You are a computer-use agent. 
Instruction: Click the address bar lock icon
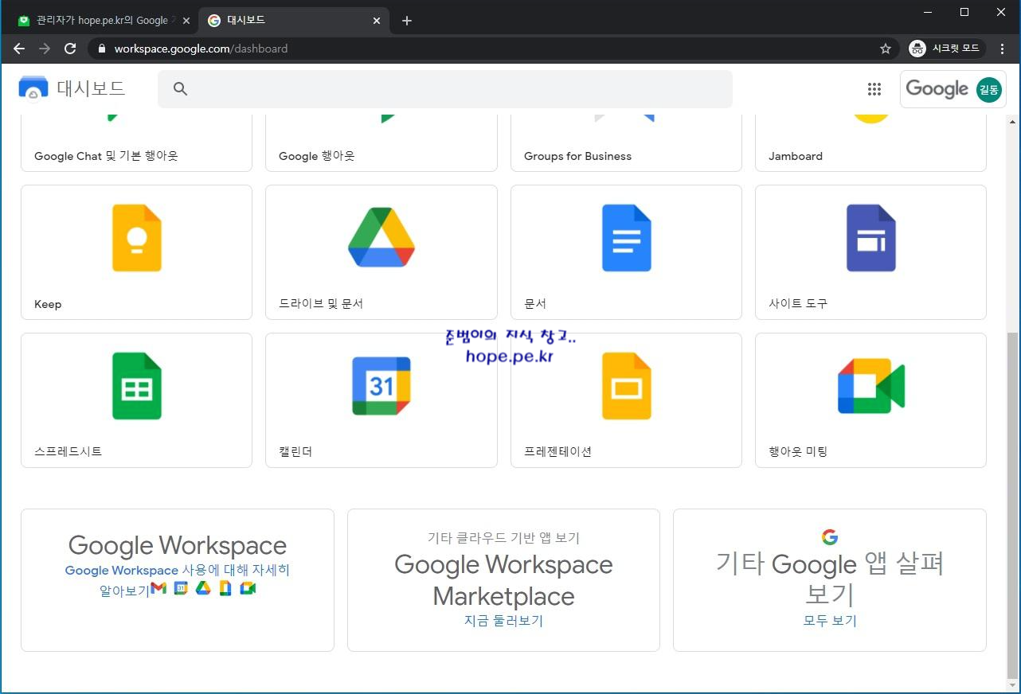pyautogui.click(x=101, y=49)
